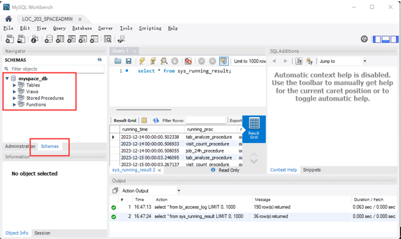
Task: Open an SQL script file
Action: (21, 39)
